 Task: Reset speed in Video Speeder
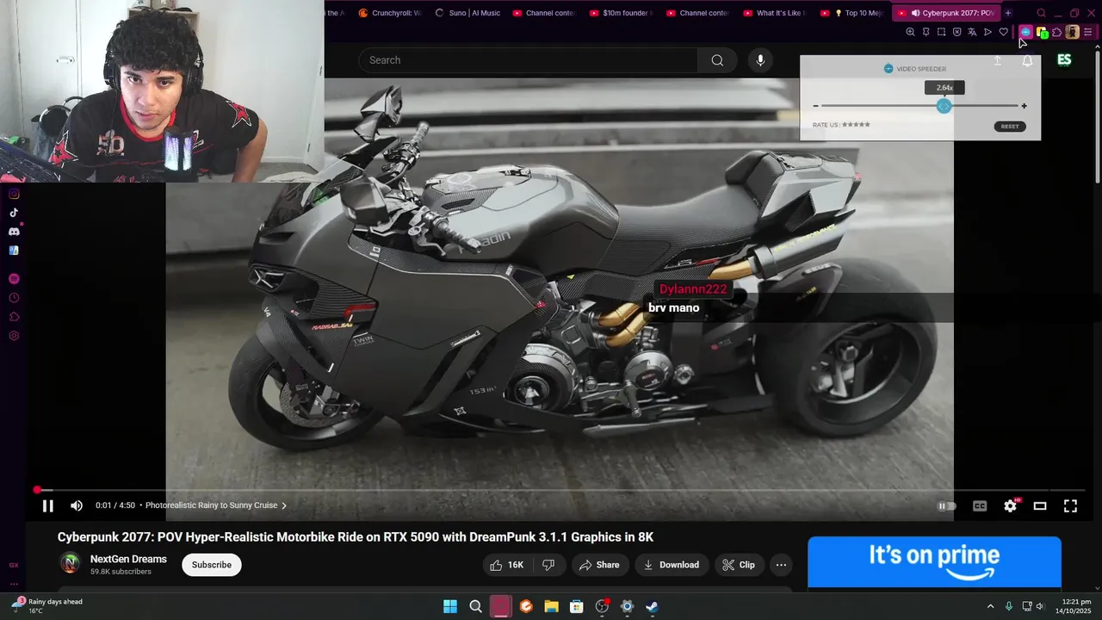(1010, 126)
